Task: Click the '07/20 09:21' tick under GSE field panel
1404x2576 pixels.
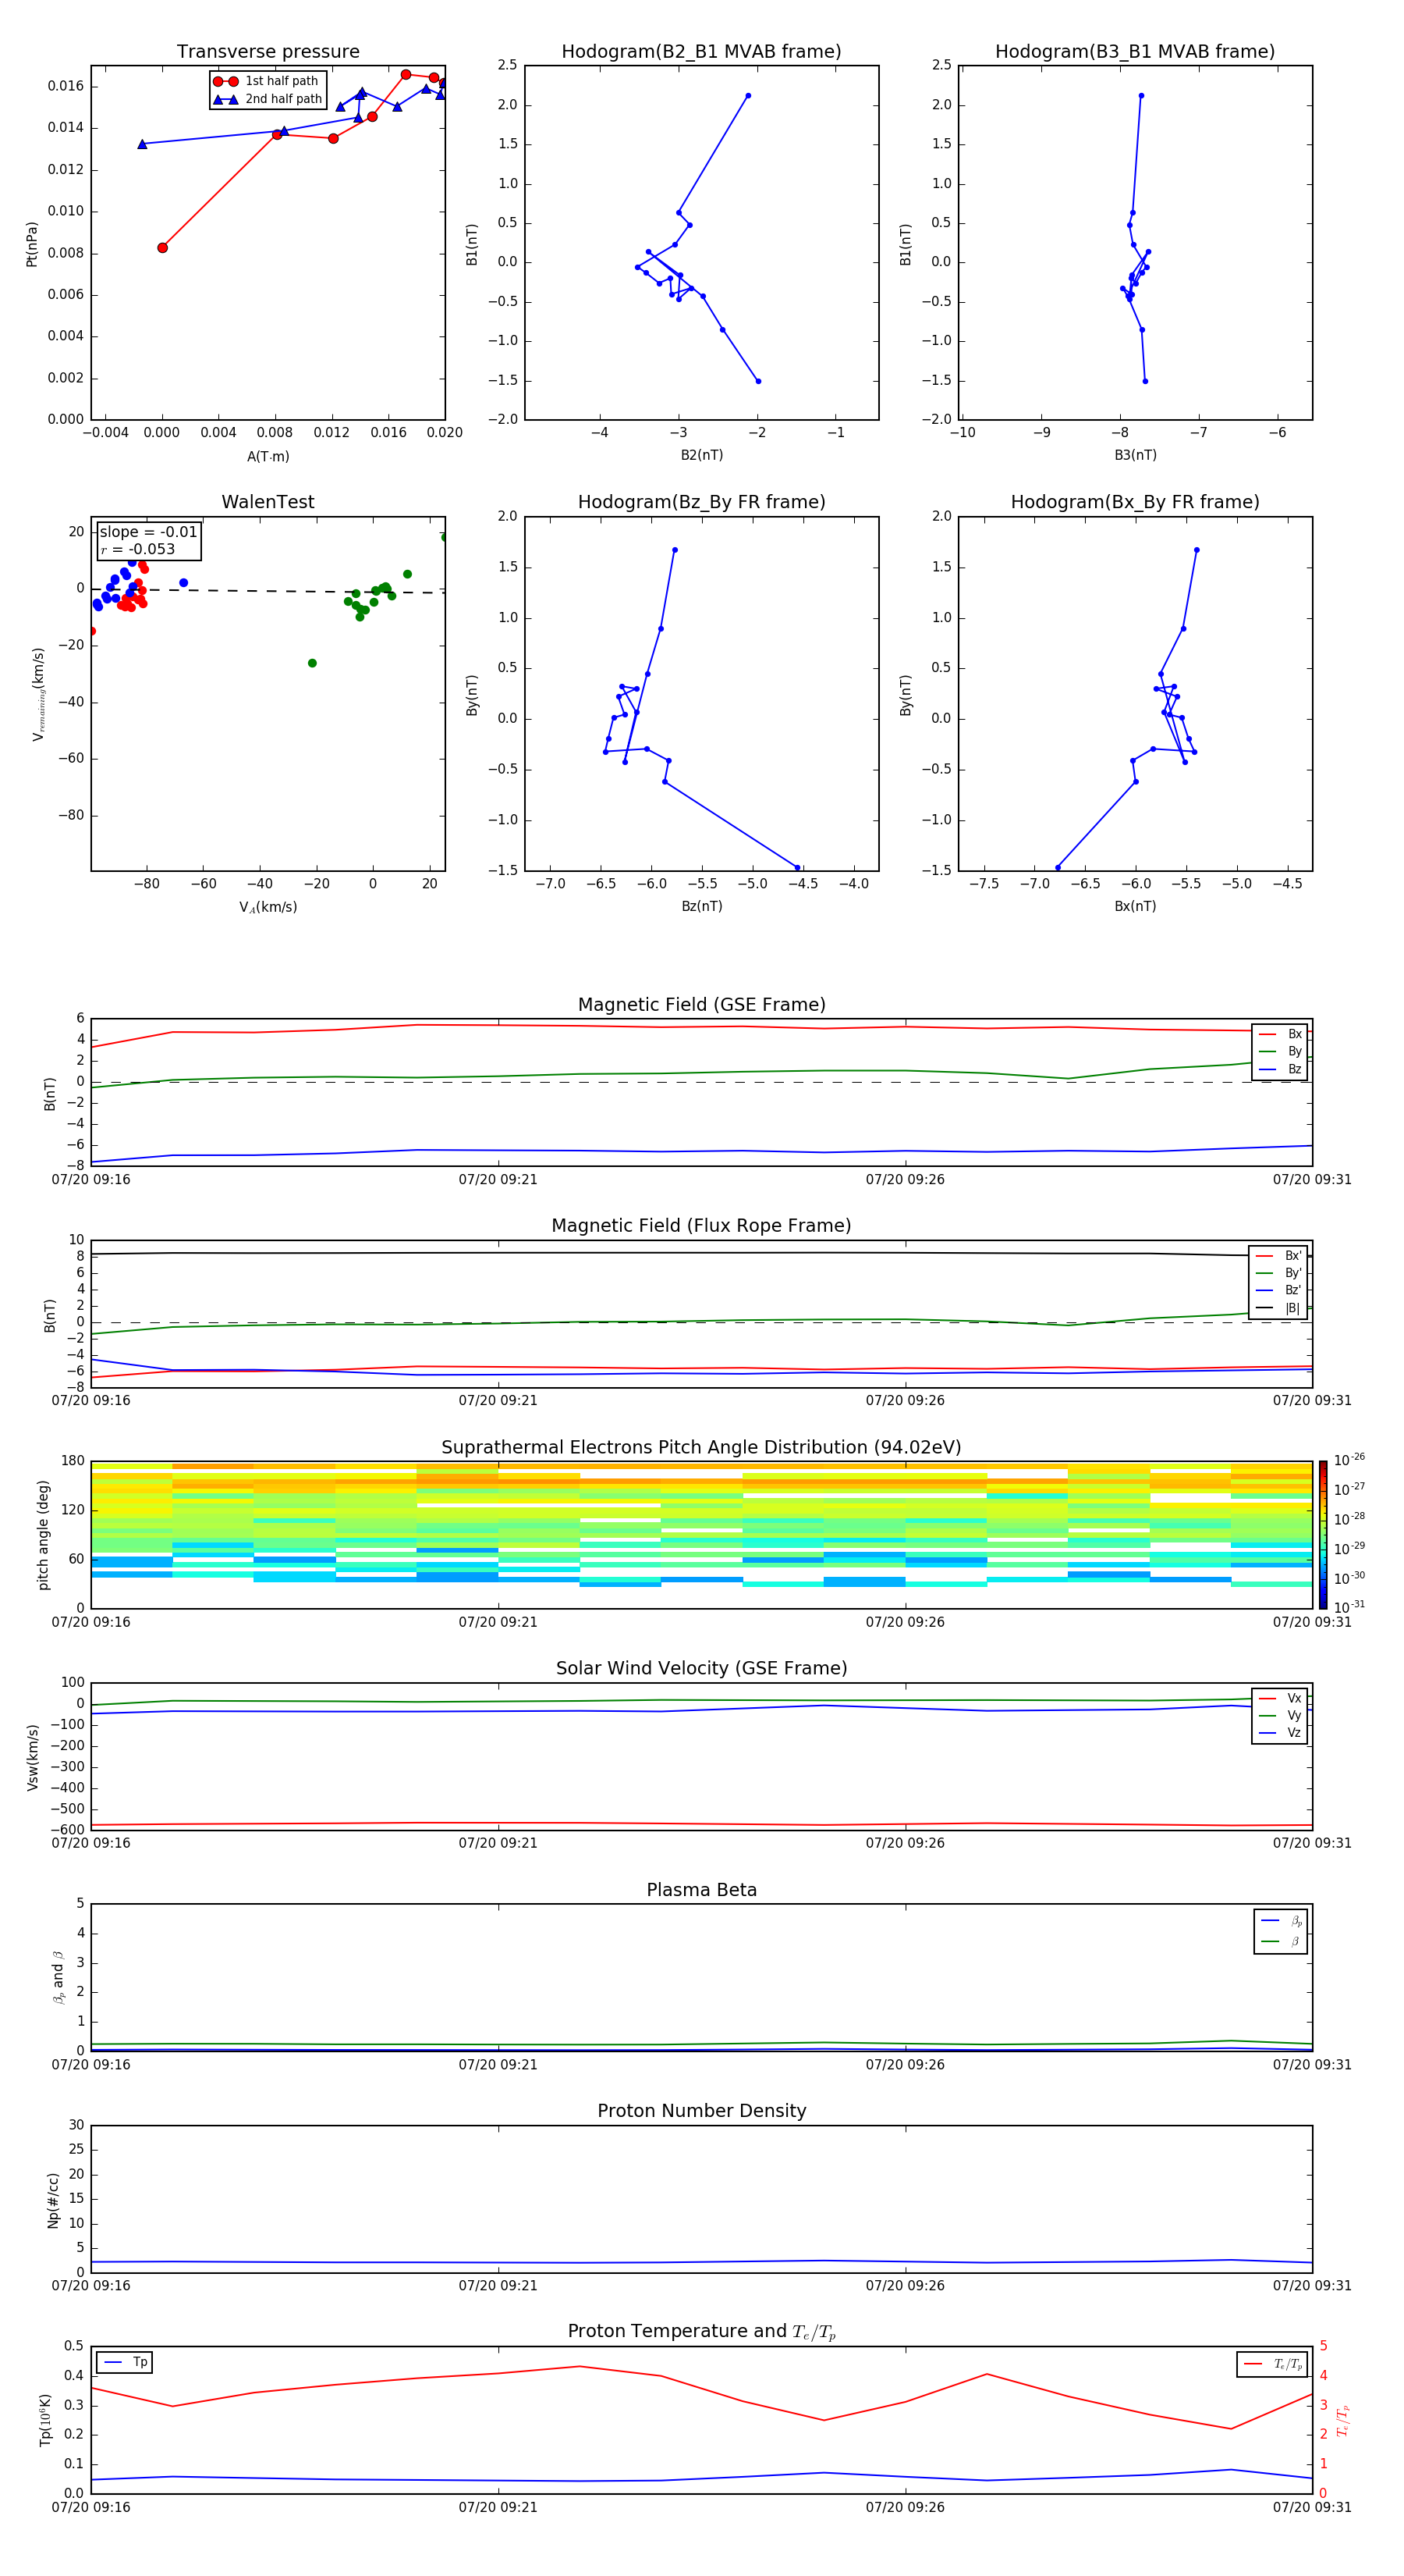Action: pyautogui.click(x=498, y=1180)
